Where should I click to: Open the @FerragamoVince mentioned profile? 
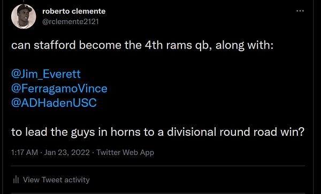(59, 88)
